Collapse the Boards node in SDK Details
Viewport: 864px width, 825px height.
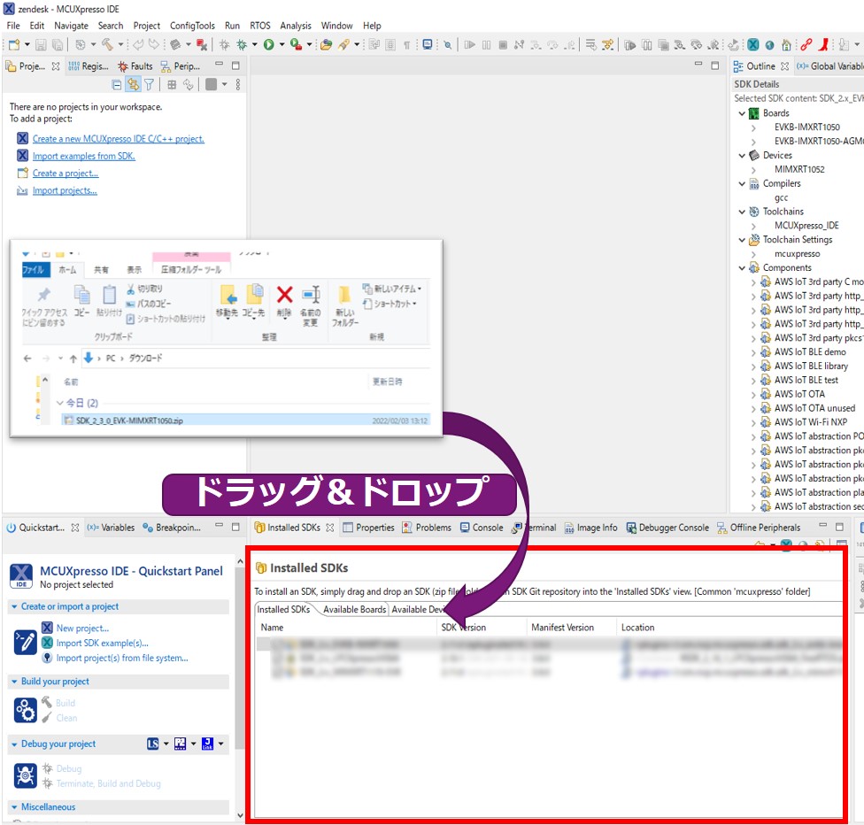pos(742,113)
